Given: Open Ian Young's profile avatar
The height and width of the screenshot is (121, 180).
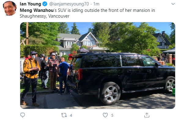Looking at the screenshot, I should (9, 8).
